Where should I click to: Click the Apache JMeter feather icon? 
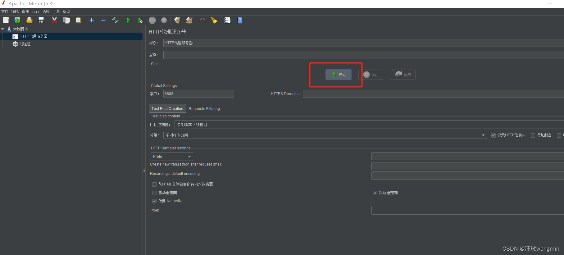3,3
